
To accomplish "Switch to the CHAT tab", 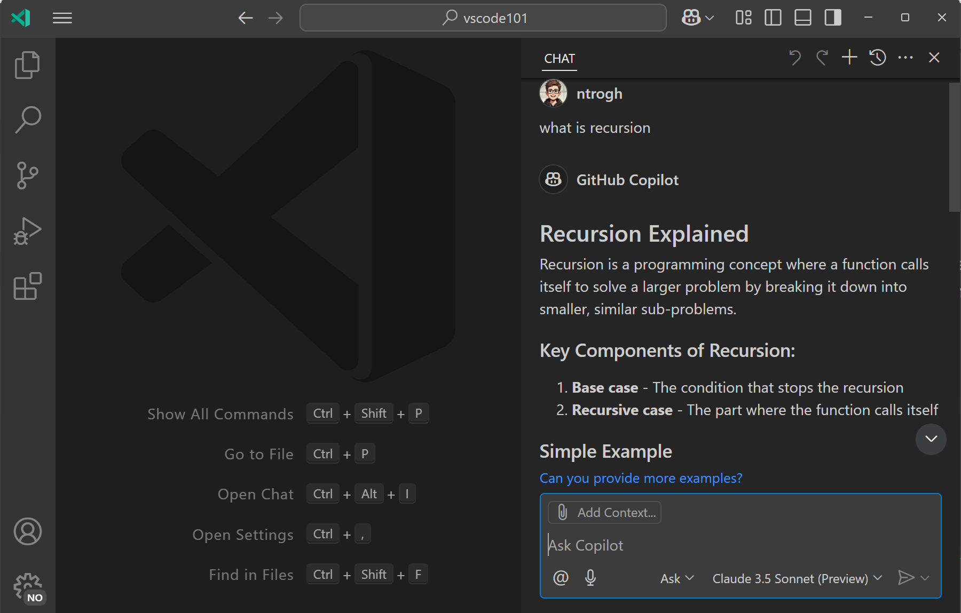I will 558,59.
